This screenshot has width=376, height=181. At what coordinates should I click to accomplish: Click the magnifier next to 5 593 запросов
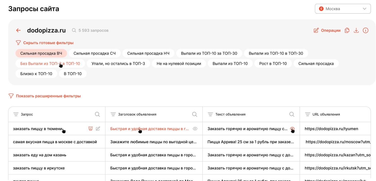point(74,30)
